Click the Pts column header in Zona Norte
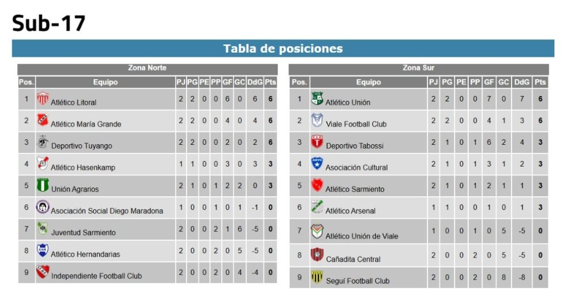Screen dimensions: 562x295 270,82
